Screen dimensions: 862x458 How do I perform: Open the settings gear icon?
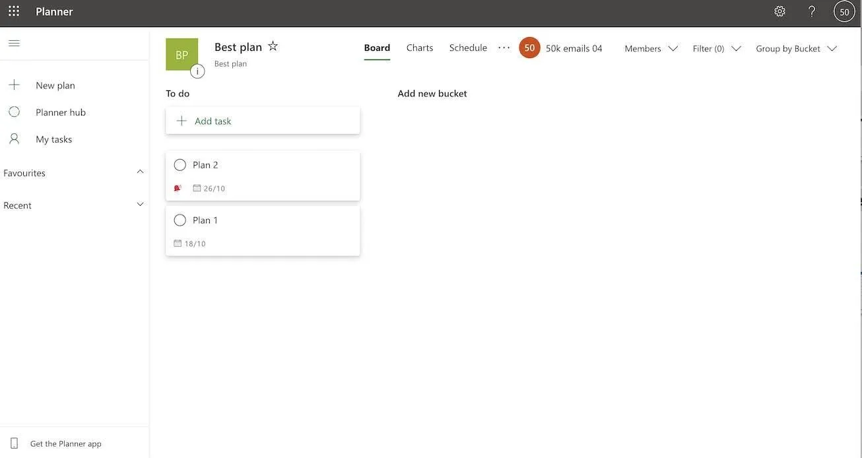point(779,11)
